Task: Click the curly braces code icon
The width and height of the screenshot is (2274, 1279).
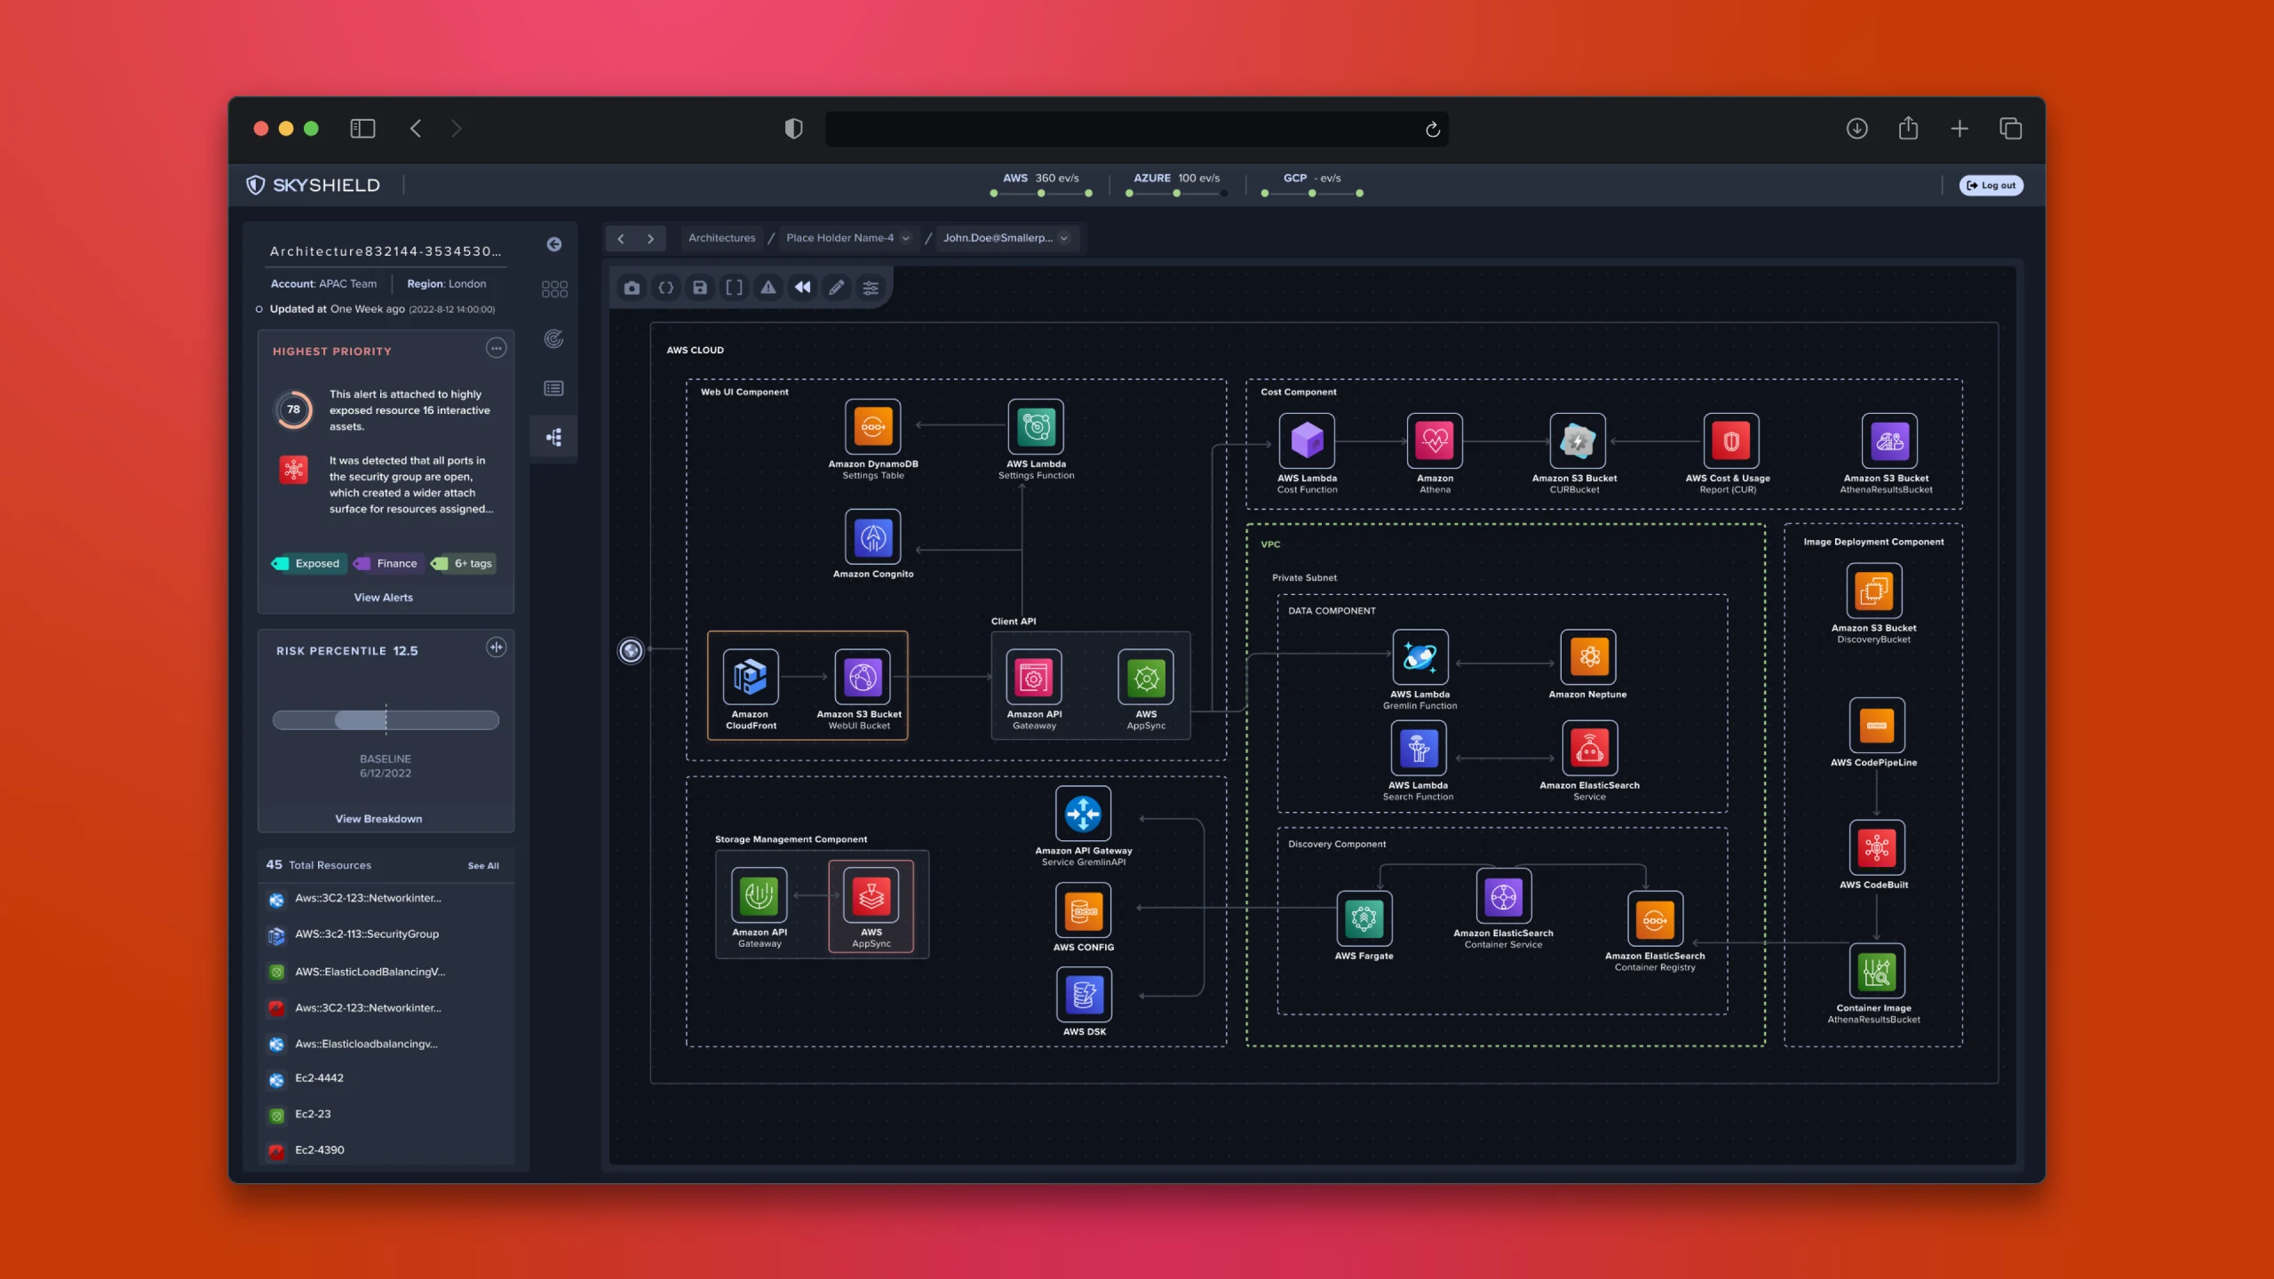Action: pyautogui.click(x=665, y=288)
